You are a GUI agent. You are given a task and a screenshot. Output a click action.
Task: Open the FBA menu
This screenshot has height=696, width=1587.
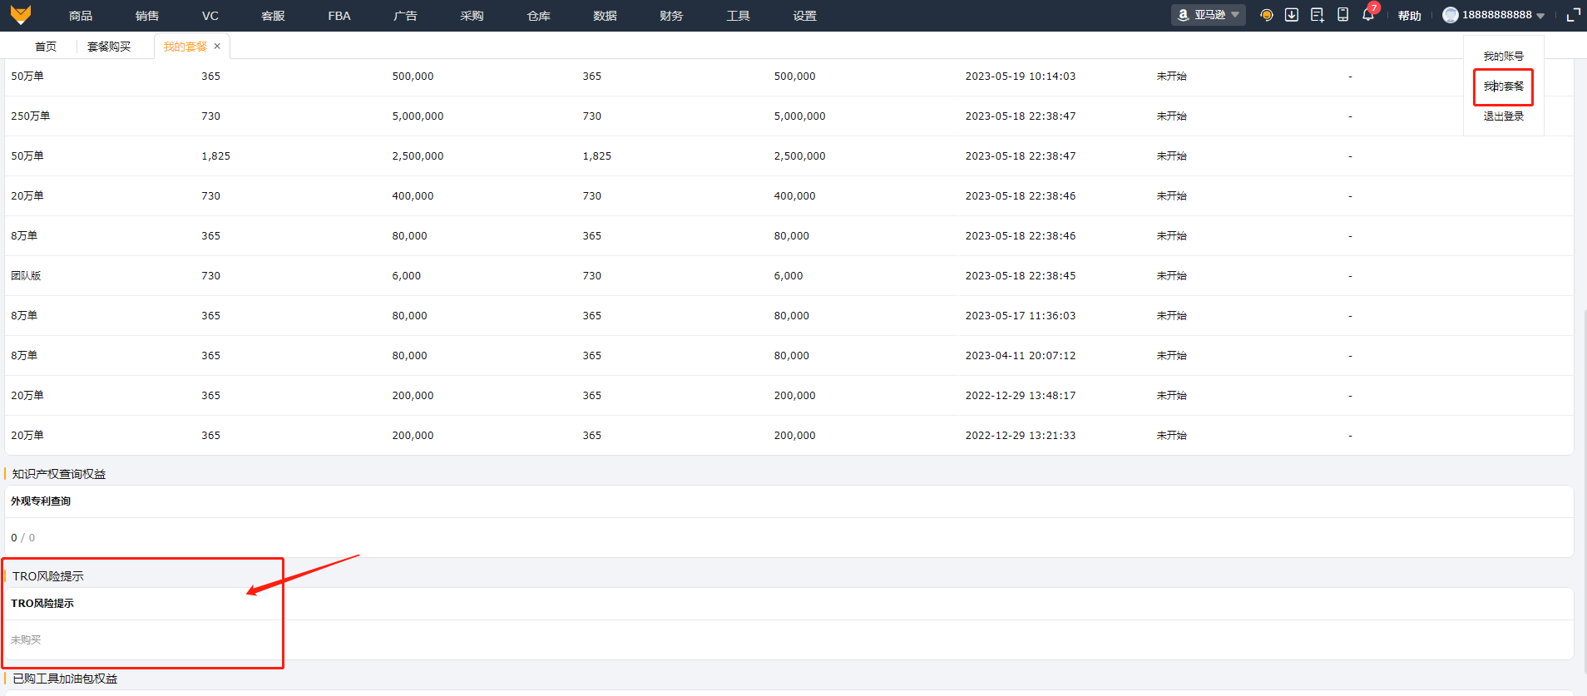(339, 16)
